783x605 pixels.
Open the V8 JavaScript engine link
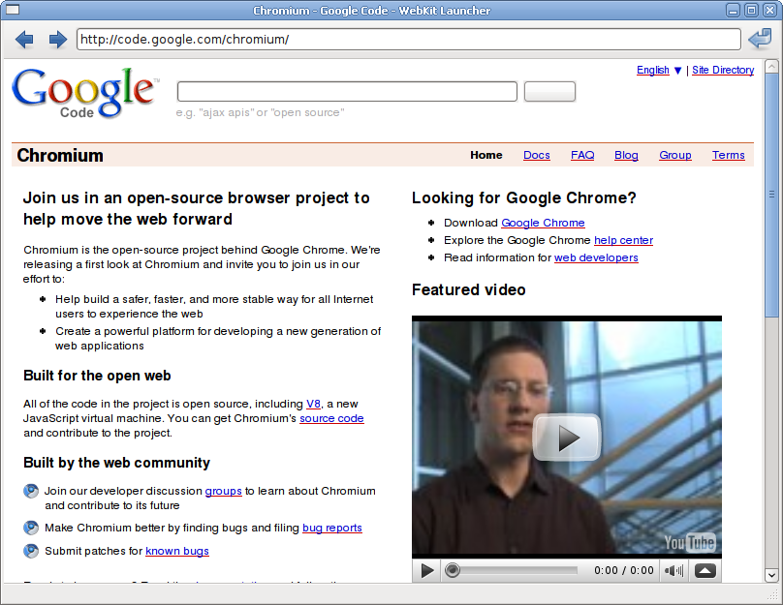pos(313,404)
